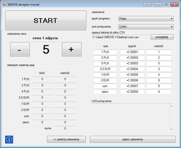The width and height of the screenshot is (181, 148).
Task: Click sygnał field +C:00008
Action: [x=132, y=92]
